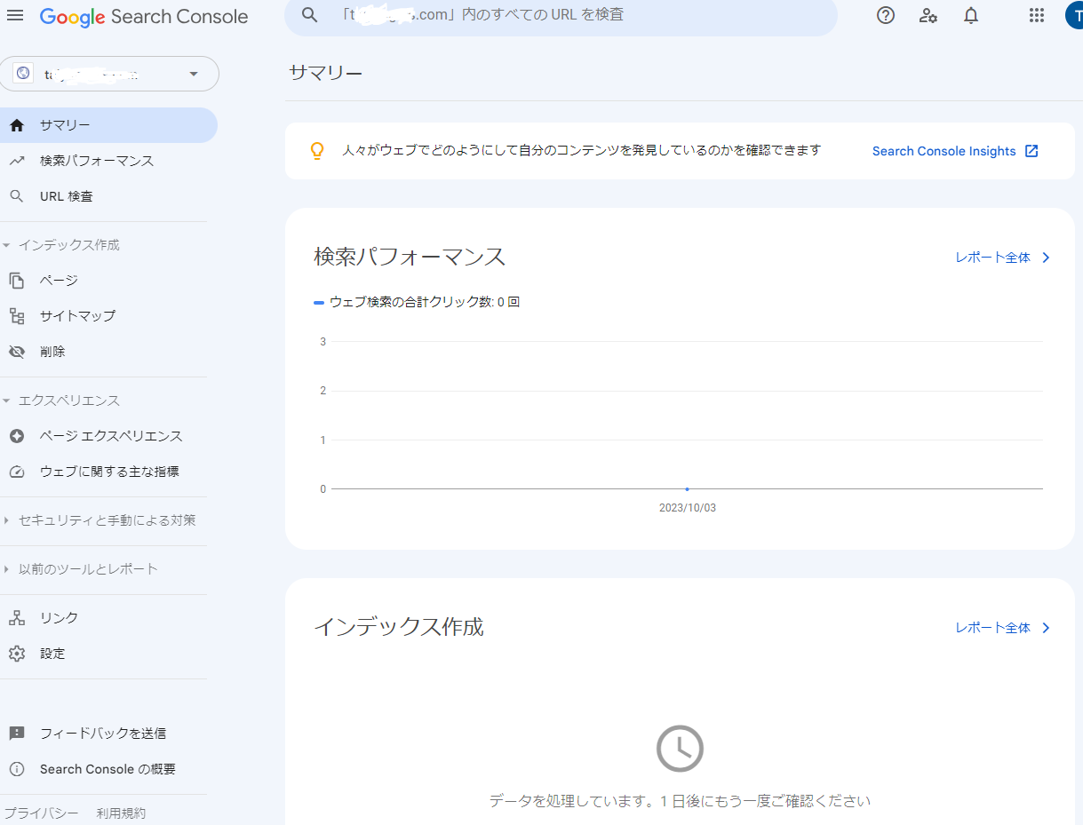Open the property selector dropdown arrow
Image resolution: width=1083 pixels, height=825 pixels.
[x=194, y=74]
